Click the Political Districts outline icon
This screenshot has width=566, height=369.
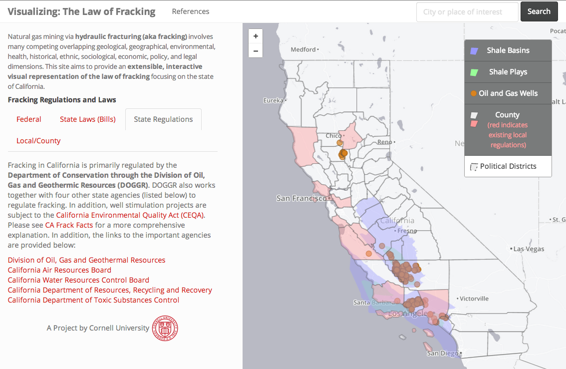click(x=474, y=167)
